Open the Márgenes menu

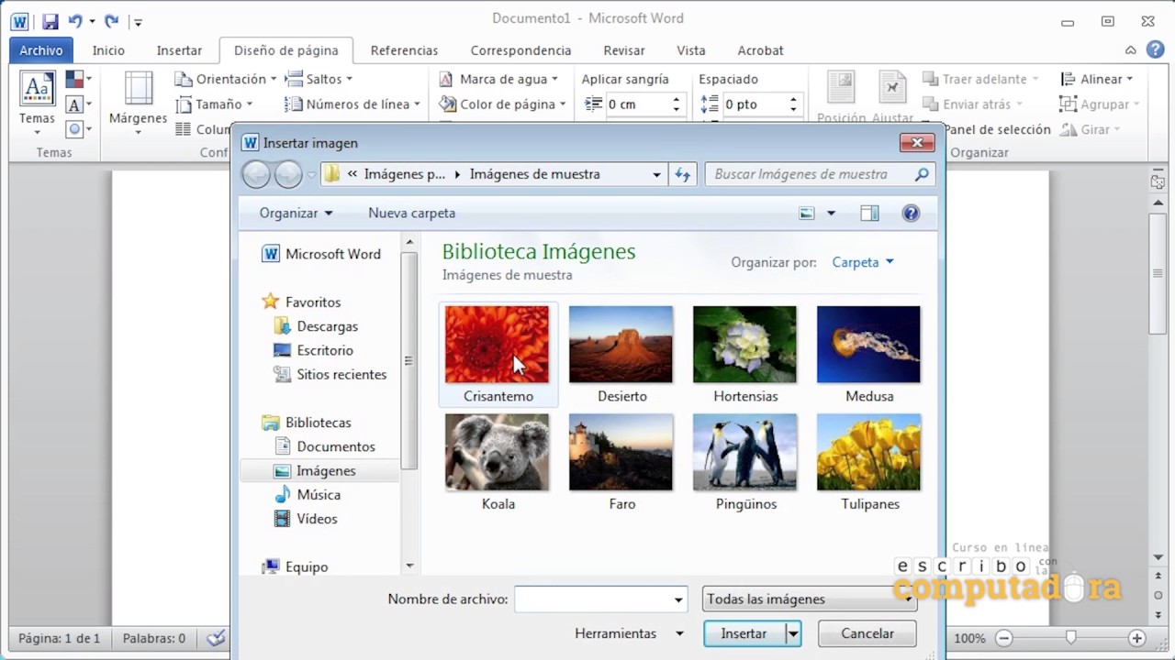[x=139, y=103]
